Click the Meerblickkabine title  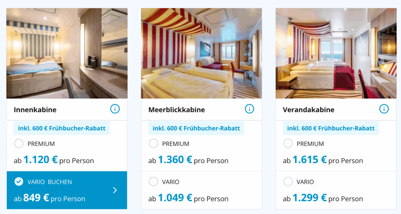[x=176, y=110]
